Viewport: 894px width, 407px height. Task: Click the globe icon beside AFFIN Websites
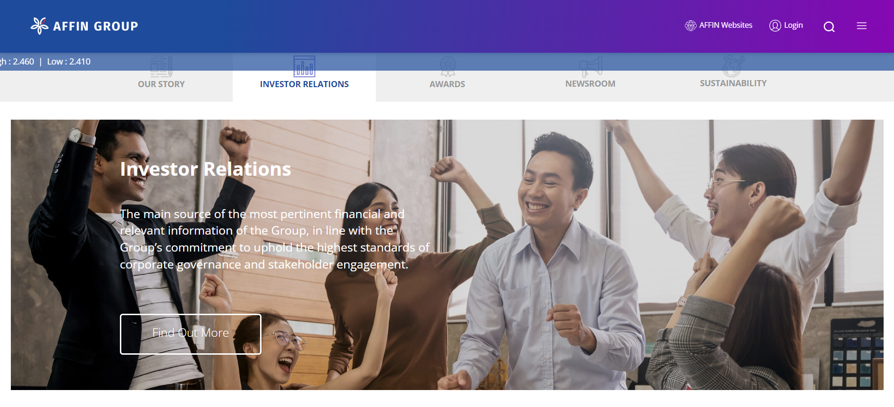[x=691, y=25]
